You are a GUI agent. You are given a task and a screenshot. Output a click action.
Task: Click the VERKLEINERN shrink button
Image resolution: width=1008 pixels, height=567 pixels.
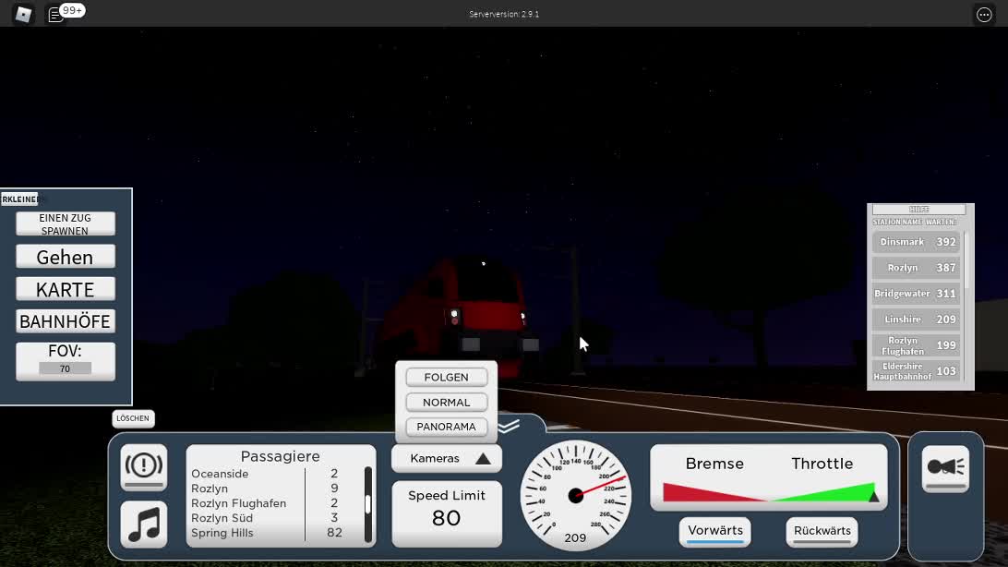pyautogui.click(x=19, y=199)
